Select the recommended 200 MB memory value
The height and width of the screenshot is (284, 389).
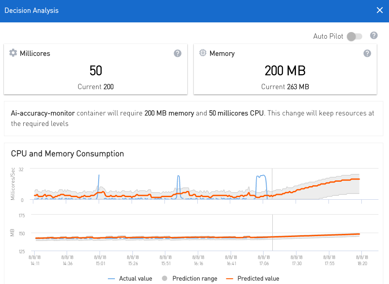(x=285, y=70)
